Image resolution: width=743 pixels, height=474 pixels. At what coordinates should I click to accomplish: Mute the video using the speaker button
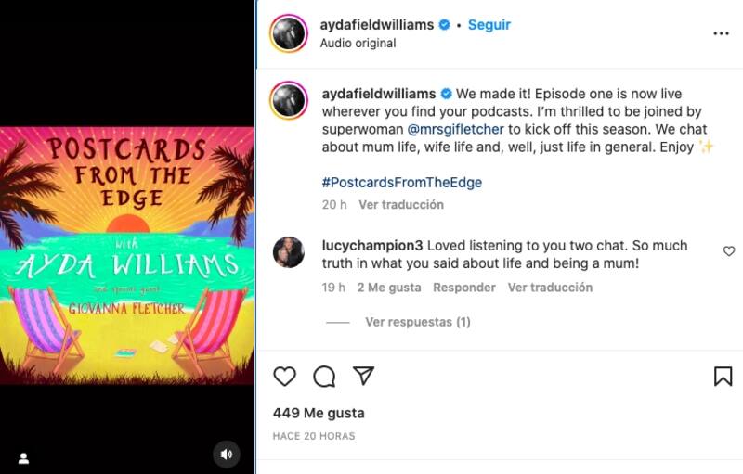point(226,455)
